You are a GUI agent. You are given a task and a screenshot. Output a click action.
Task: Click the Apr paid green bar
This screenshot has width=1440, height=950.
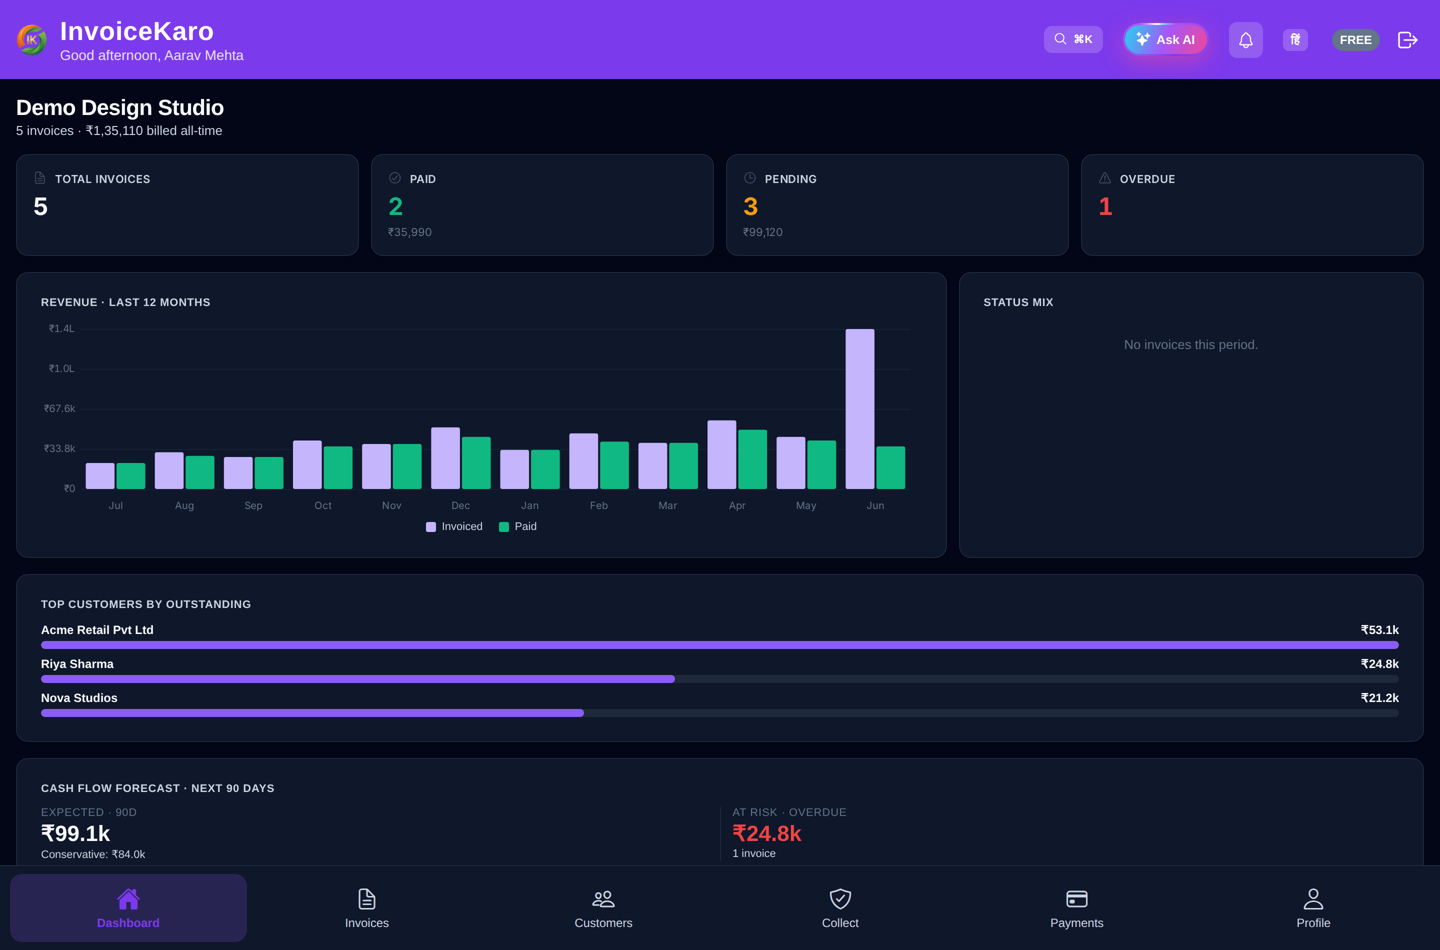tap(752, 459)
